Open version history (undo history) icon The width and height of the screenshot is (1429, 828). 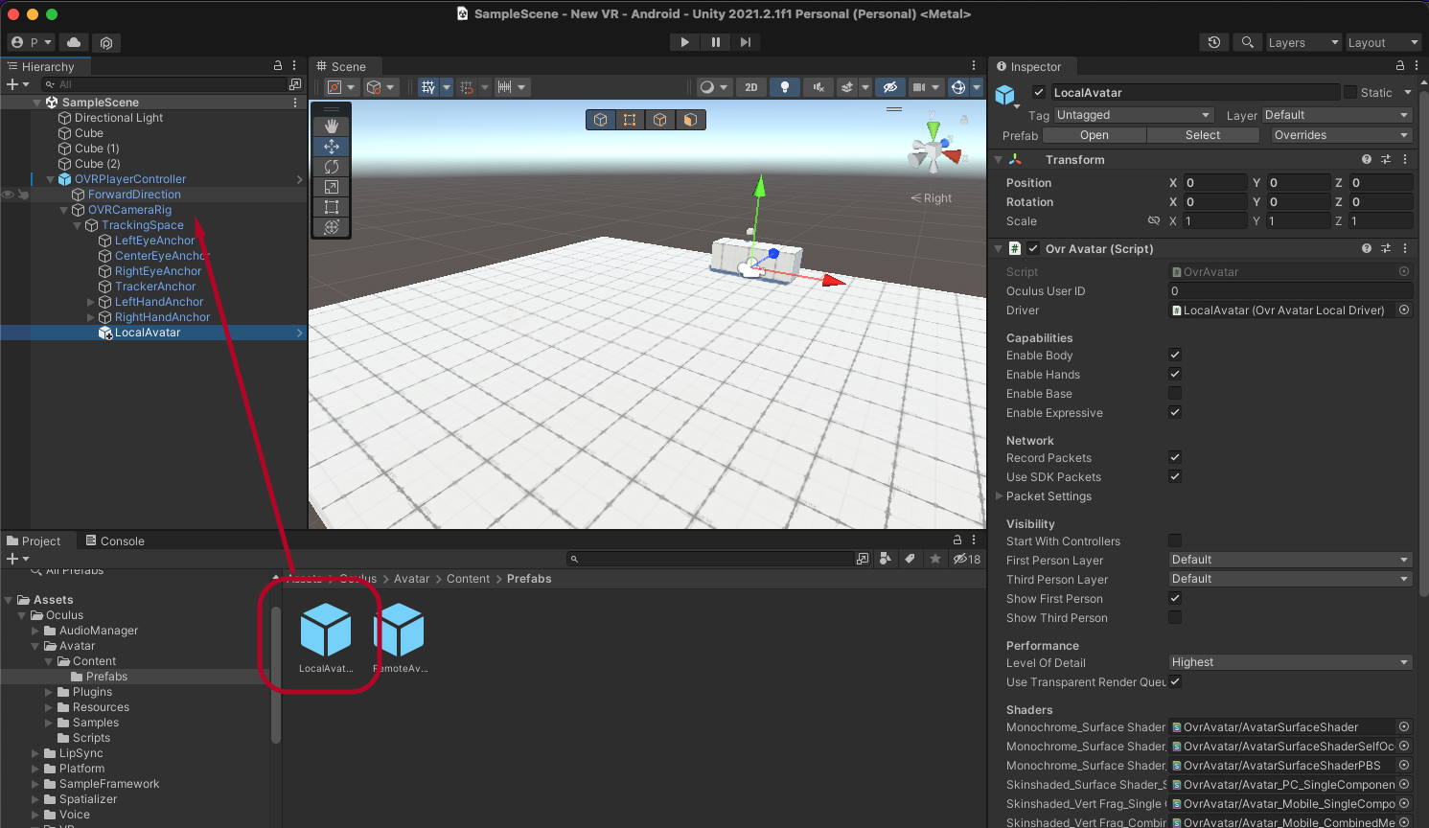click(1214, 42)
